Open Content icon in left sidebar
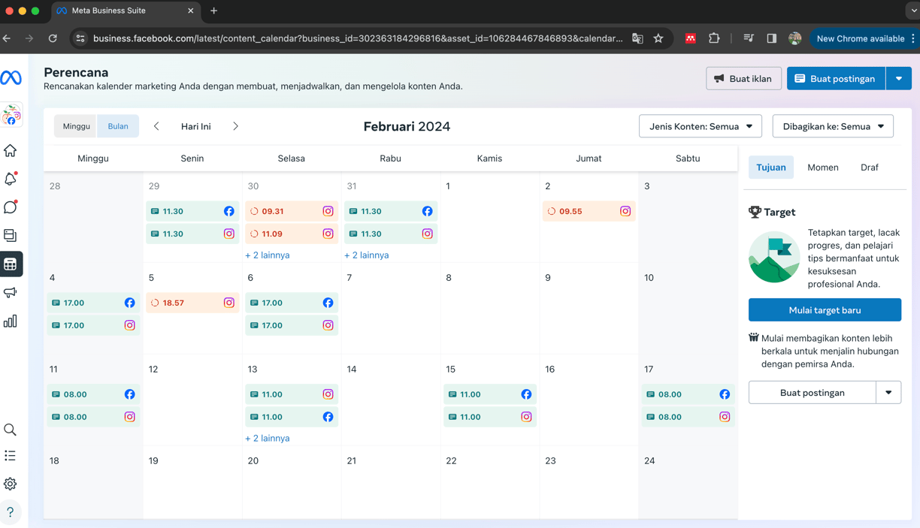This screenshot has width=920, height=528. point(11,236)
